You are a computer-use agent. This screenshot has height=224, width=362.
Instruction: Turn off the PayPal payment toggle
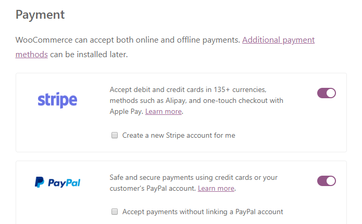(x=327, y=181)
